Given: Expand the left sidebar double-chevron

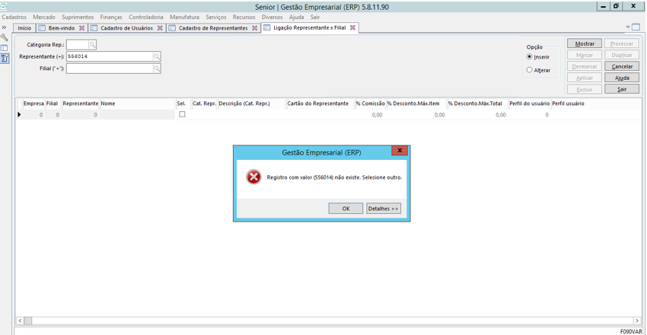Looking at the screenshot, I should (x=5, y=27).
